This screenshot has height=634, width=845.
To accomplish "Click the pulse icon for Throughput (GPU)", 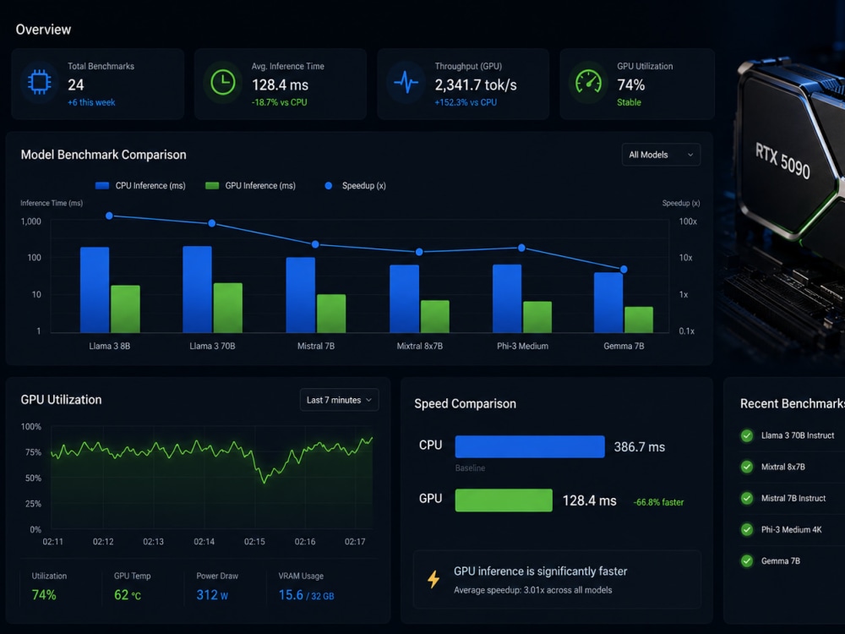I will tap(406, 83).
